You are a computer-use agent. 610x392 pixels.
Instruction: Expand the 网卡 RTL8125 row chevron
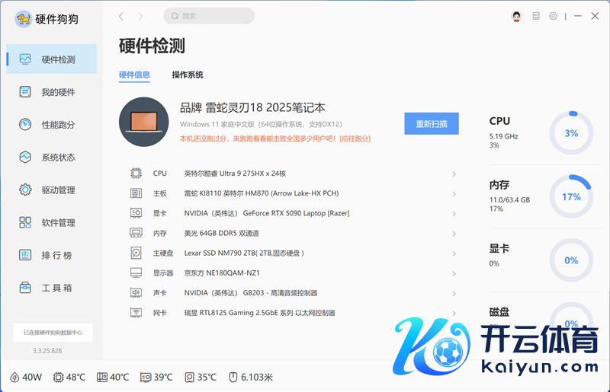[x=454, y=313]
